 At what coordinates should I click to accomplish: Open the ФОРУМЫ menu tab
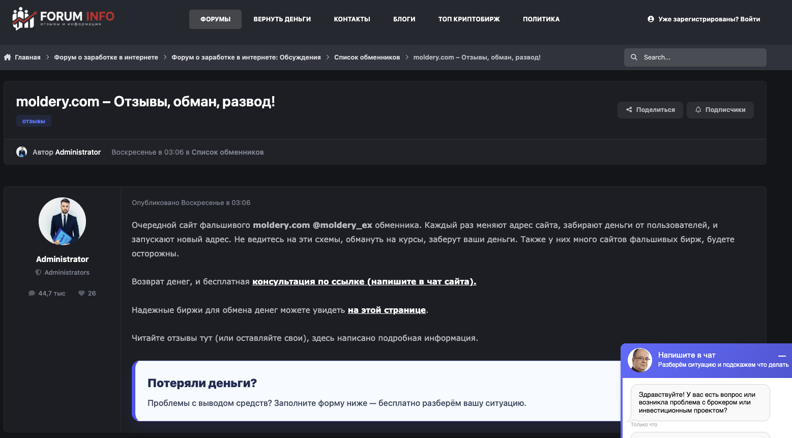pyautogui.click(x=215, y=19)
